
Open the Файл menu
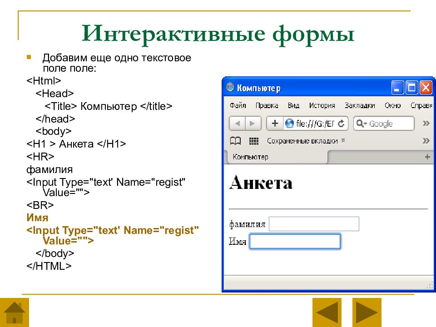click(x=238, y=106)
